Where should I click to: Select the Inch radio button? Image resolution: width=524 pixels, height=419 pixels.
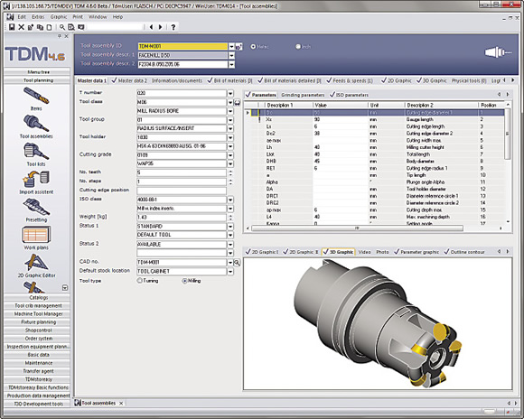[298, 47]
